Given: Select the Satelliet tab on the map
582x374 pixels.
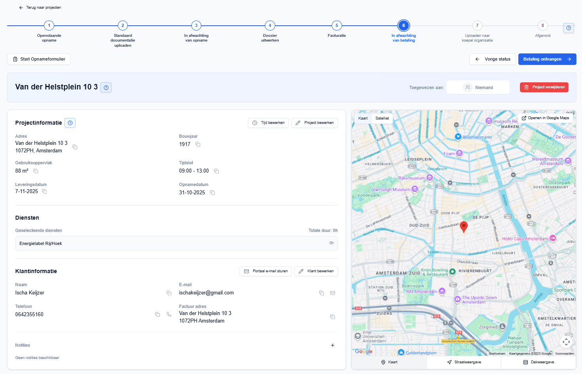Looking at the screenshot, I should pos(382,118).
